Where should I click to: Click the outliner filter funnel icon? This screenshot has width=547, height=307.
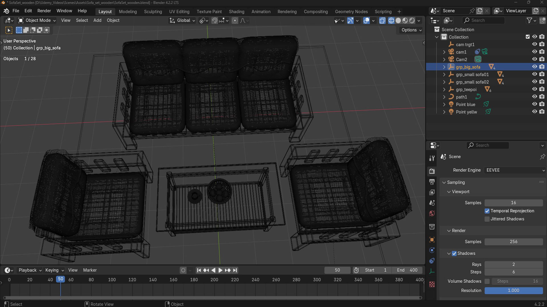pyautogui.click(x=529, y=20)
